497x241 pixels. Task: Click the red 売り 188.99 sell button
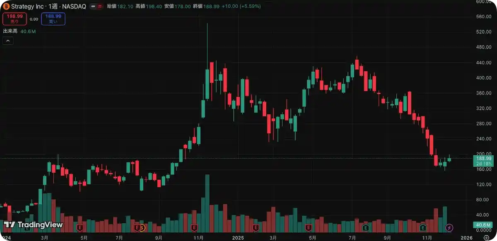(15, 19)
